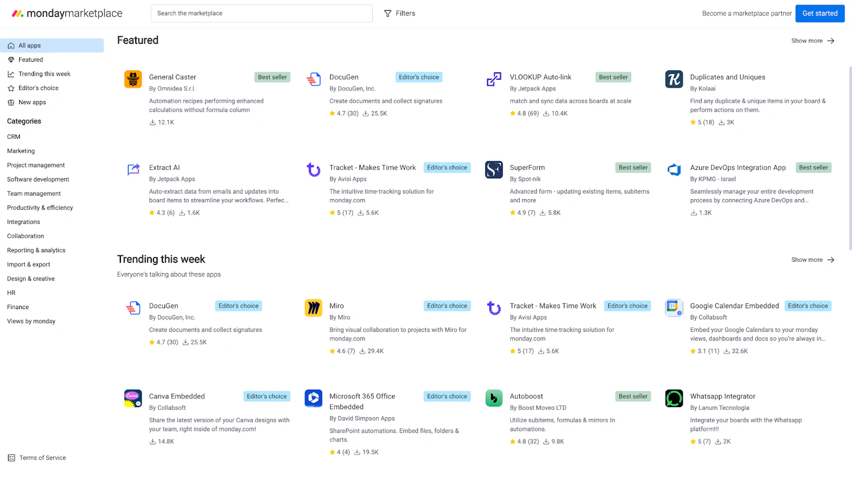Open the Extract AI app title
The height and width of the screenshot is (480, 852).
[x=165, y=168]
